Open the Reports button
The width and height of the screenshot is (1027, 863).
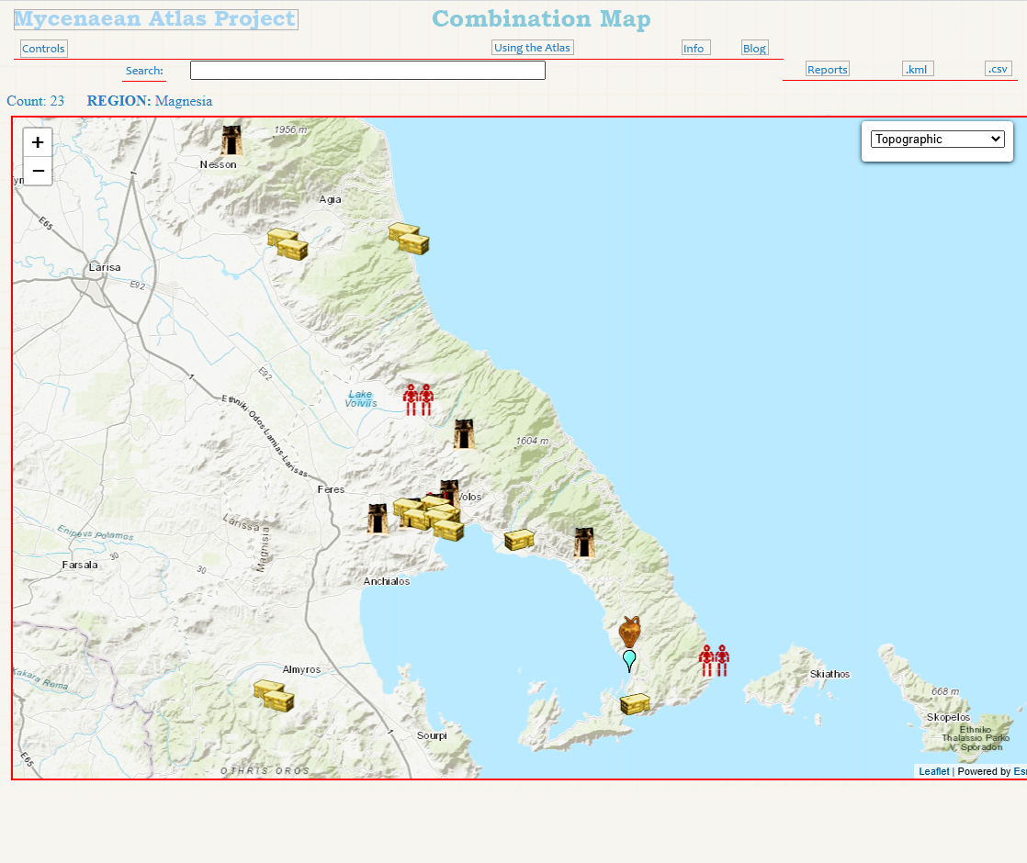[827, 69]
